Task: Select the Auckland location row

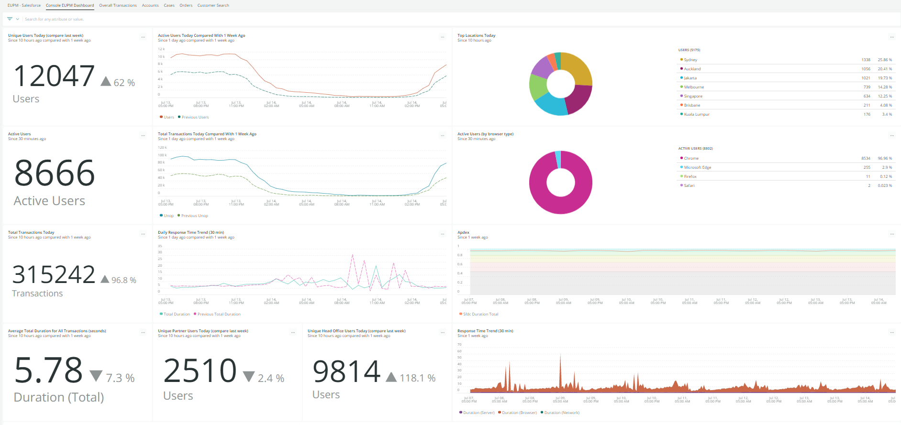Action: point(786,69)
